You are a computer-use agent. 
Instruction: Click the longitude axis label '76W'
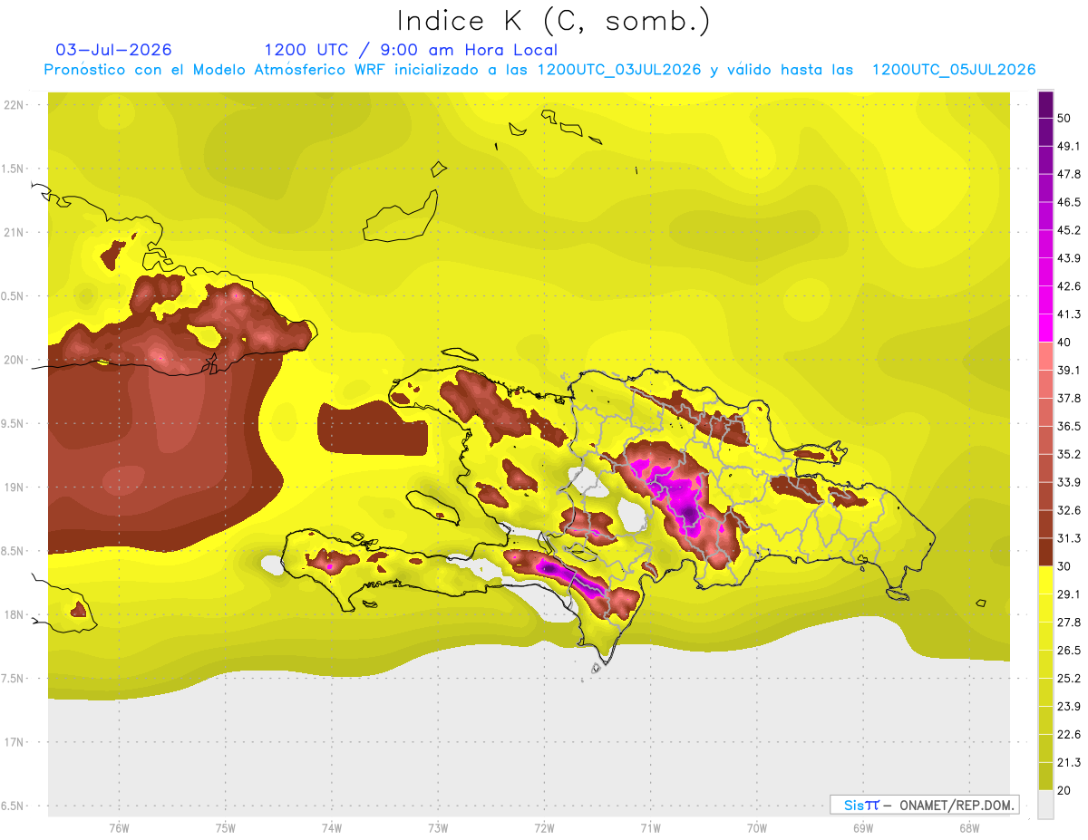119,827
